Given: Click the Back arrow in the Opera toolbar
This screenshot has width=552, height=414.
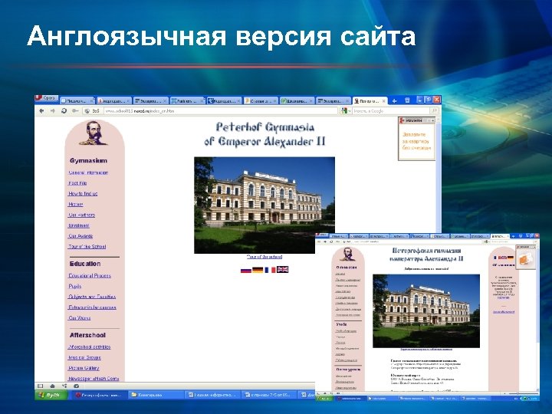Looking at the screenshot, I should 41,111.
